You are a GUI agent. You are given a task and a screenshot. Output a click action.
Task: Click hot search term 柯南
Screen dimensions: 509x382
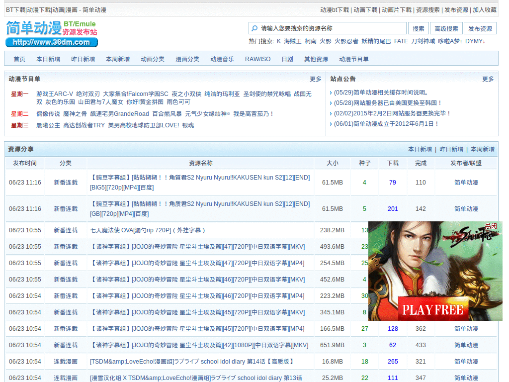click(311, 41)
